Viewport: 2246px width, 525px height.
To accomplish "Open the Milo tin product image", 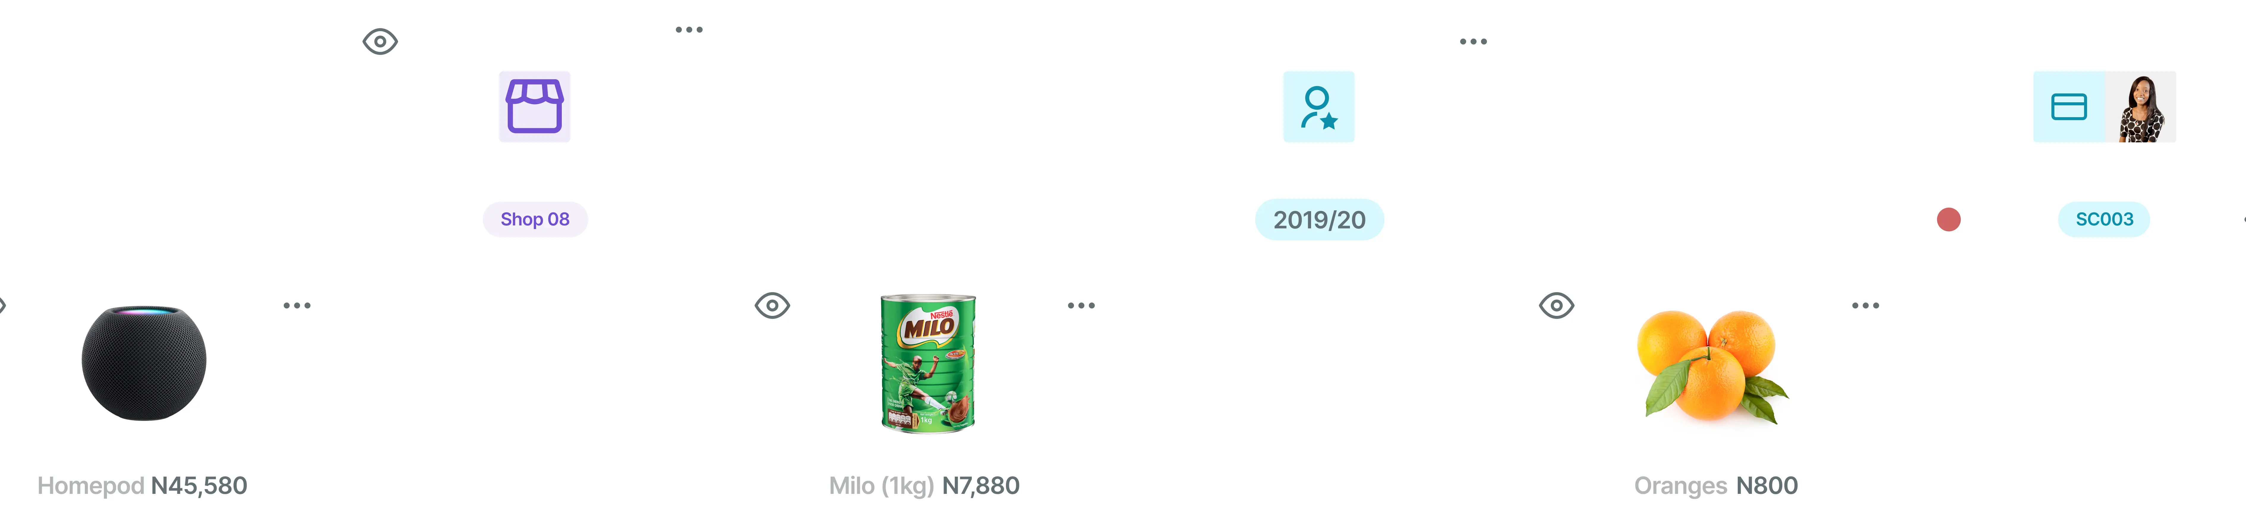I will (x=928, y=362).
